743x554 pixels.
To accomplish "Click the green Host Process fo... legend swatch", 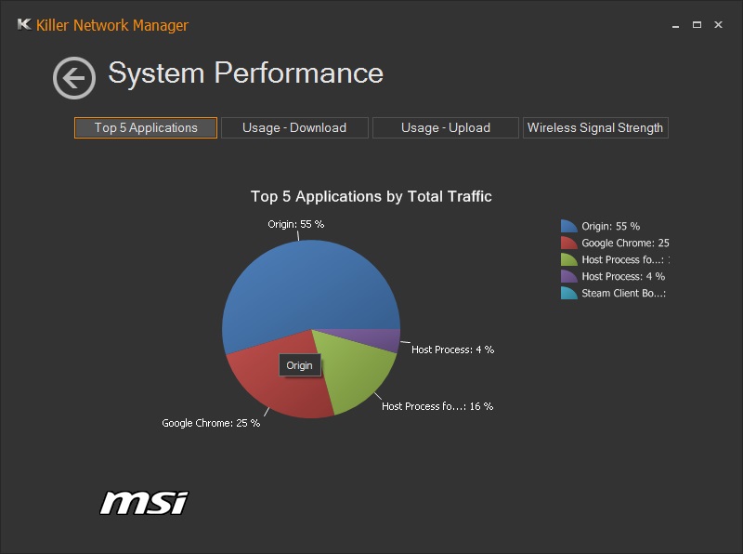I will [568, 259].
